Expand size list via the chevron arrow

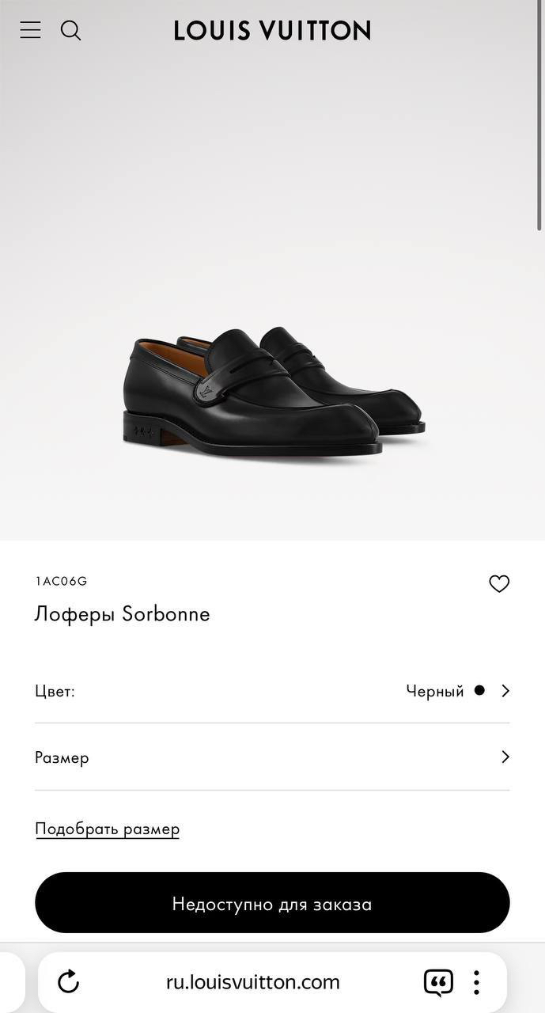[505, 757]
